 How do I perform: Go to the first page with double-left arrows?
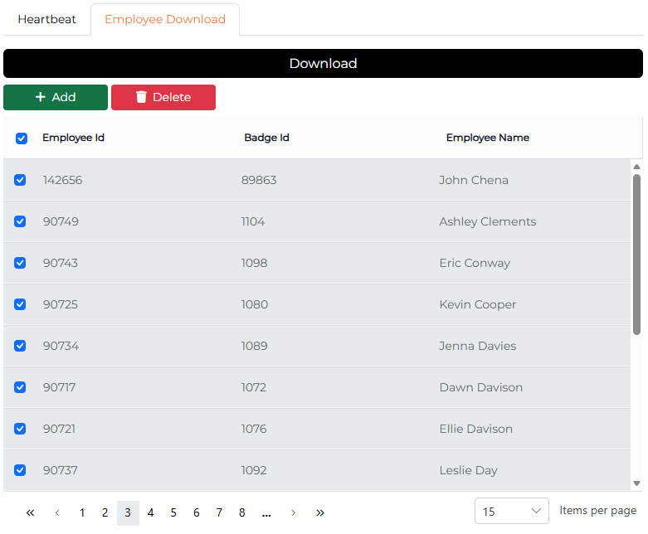tap(30, 513)
